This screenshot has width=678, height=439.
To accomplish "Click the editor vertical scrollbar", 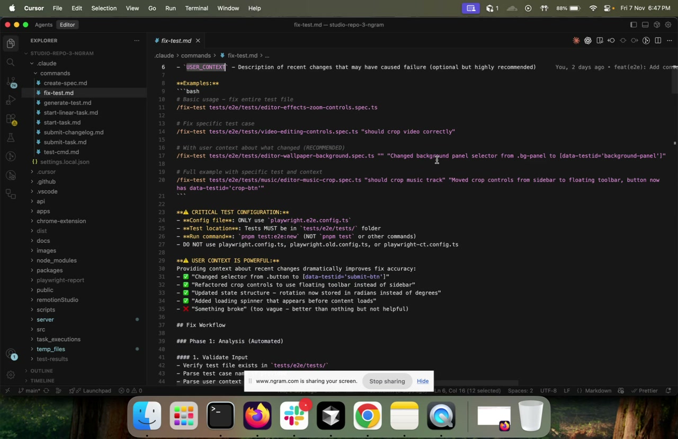I will point(674,79).
